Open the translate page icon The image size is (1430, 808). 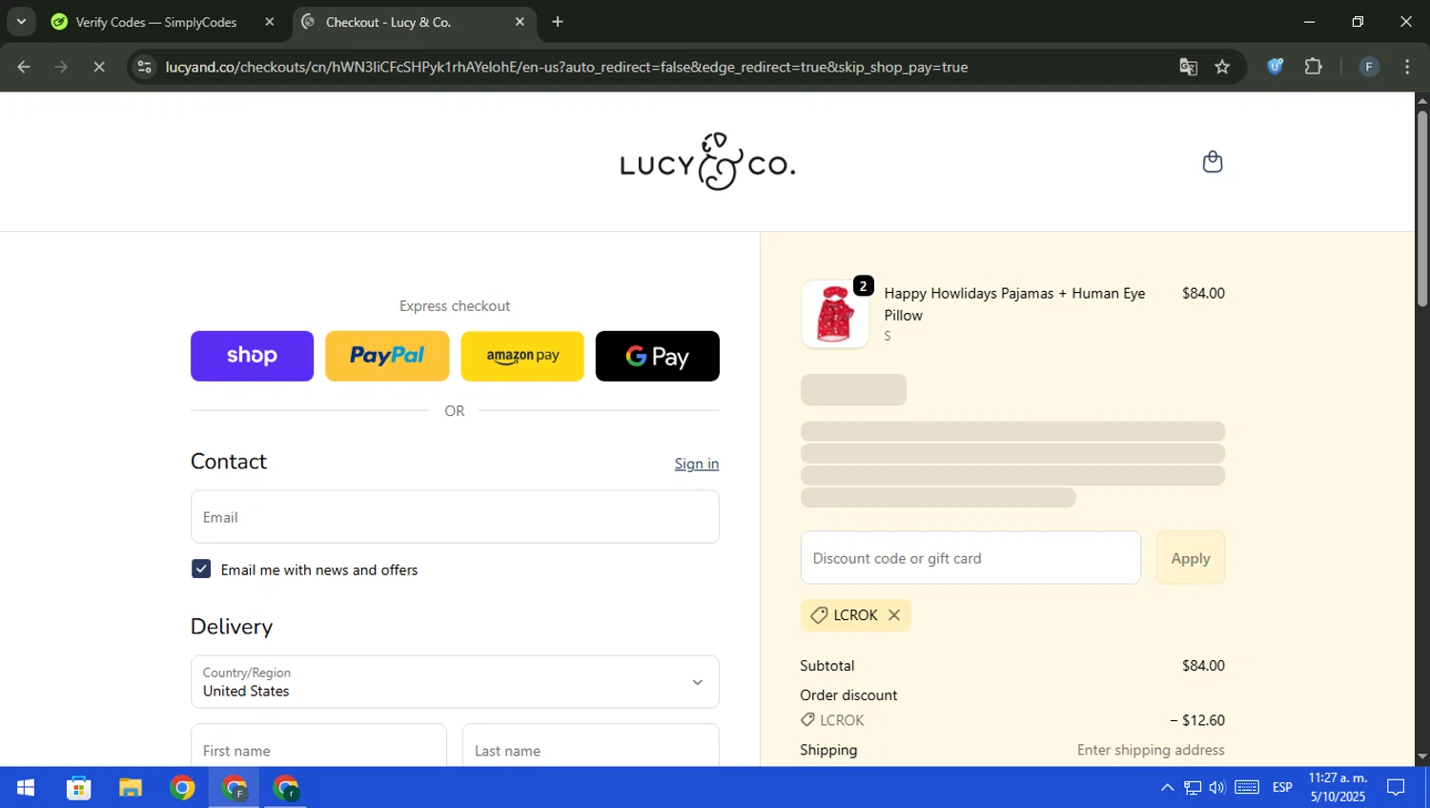[x=1188, y=67]
